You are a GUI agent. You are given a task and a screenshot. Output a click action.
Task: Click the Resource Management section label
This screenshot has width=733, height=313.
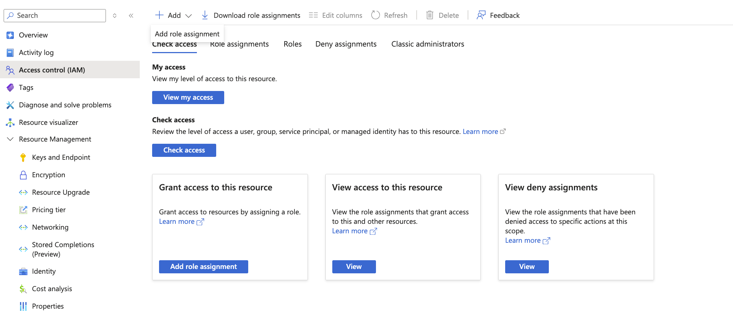tap(55, 139)
